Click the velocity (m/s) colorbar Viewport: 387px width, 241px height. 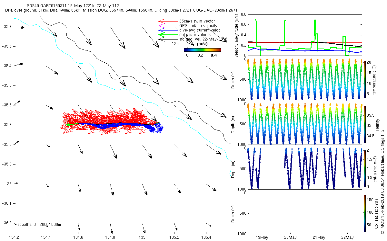tap(202, 50)
